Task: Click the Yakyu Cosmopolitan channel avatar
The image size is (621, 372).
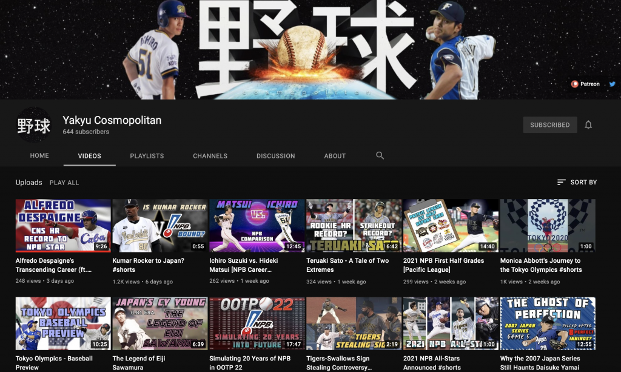Action: (x=34, y=125)
